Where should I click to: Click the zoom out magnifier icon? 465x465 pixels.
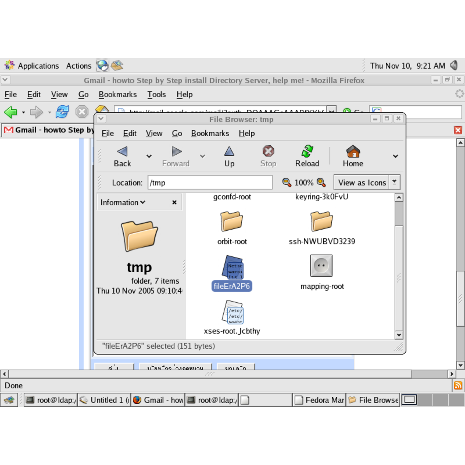pos(287,182)
